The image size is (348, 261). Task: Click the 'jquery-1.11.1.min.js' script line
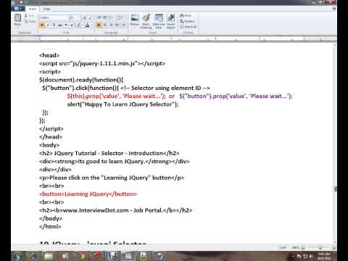point(102,64)
